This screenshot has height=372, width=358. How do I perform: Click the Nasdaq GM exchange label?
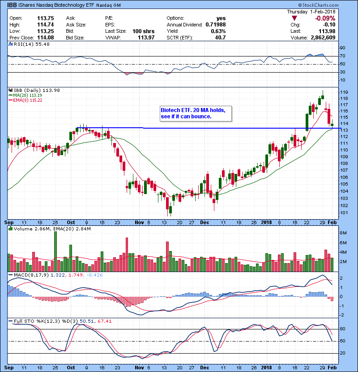tap(108, 5)
